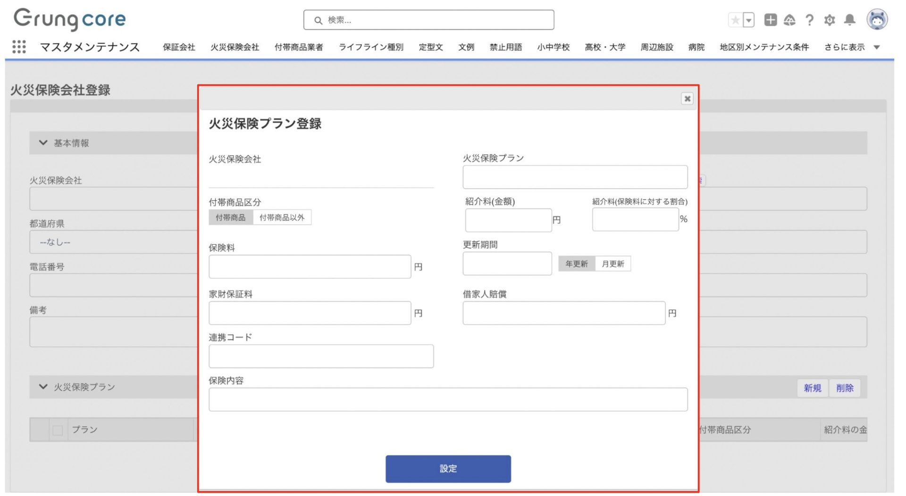Click the favorites star icon

(735, 20)
